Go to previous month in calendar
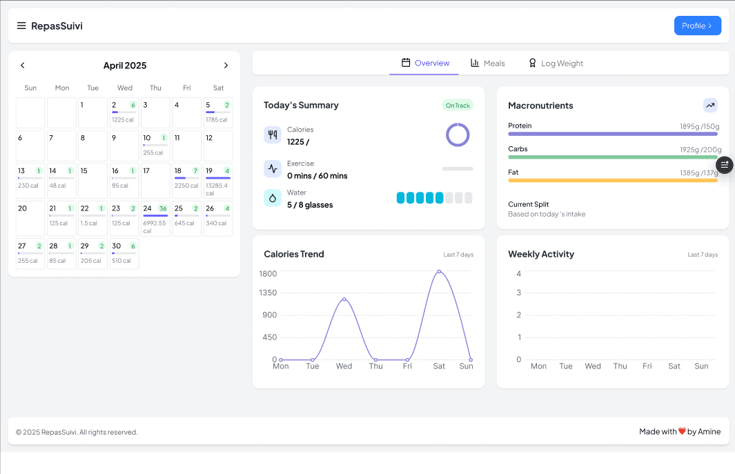The image size is (735, 474). (23, 66)
